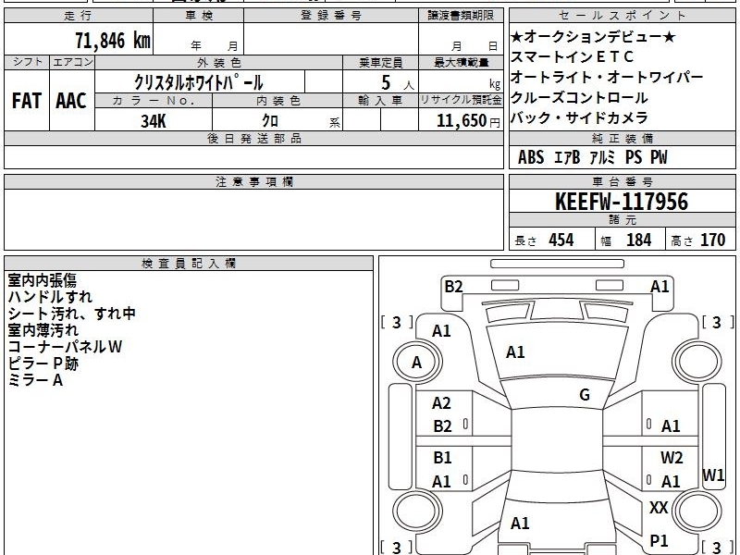Click the mileage value 71,846 km

pos(113,40)
